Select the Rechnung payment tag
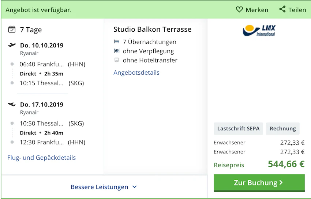 [x=283, y=128]
